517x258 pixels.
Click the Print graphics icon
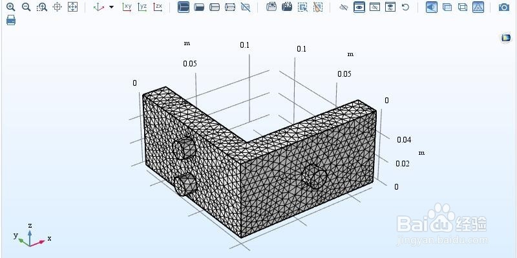point(11,20)
